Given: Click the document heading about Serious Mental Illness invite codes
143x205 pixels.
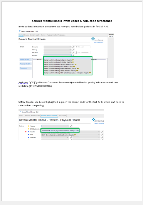Looking at the screenshot, I should coord(72,21).
